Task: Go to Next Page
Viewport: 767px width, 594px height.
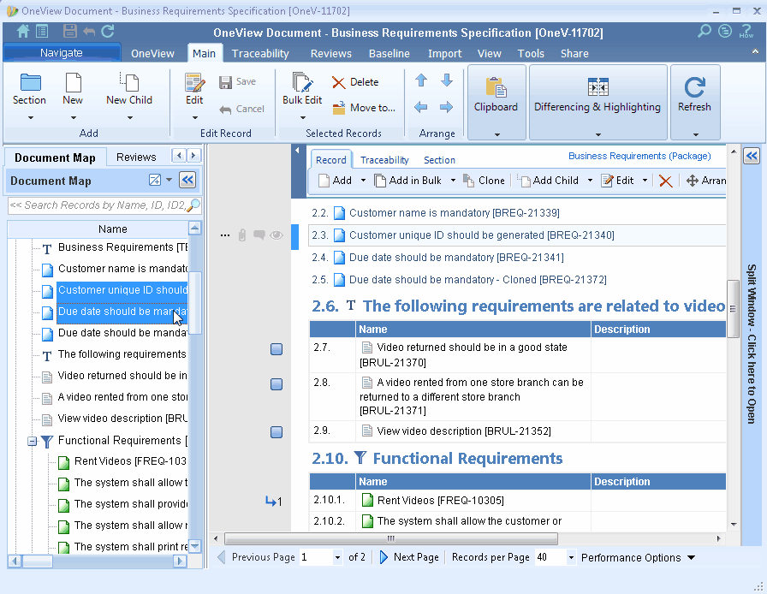Action: pos(409,557)
